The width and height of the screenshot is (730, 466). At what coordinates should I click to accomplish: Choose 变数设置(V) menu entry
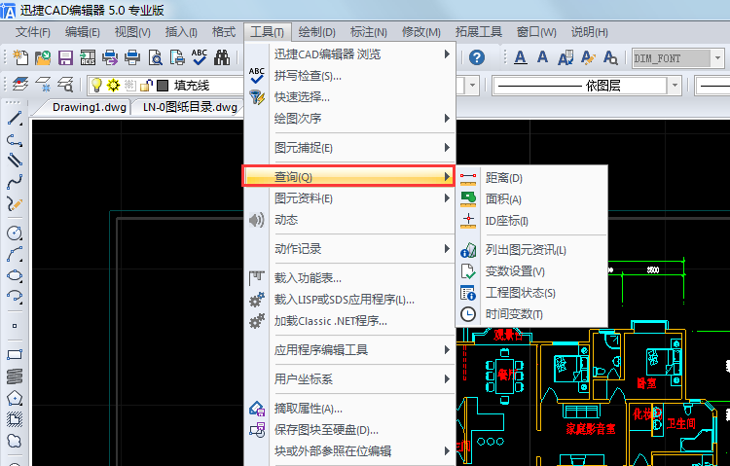point(531,271)
